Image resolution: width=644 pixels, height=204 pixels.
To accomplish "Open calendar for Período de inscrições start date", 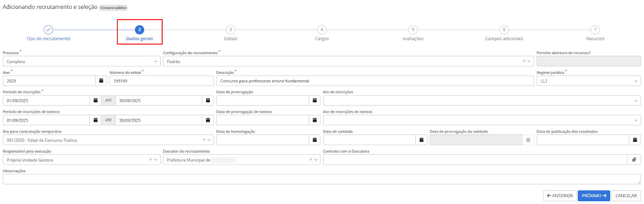I will point(95,100).
